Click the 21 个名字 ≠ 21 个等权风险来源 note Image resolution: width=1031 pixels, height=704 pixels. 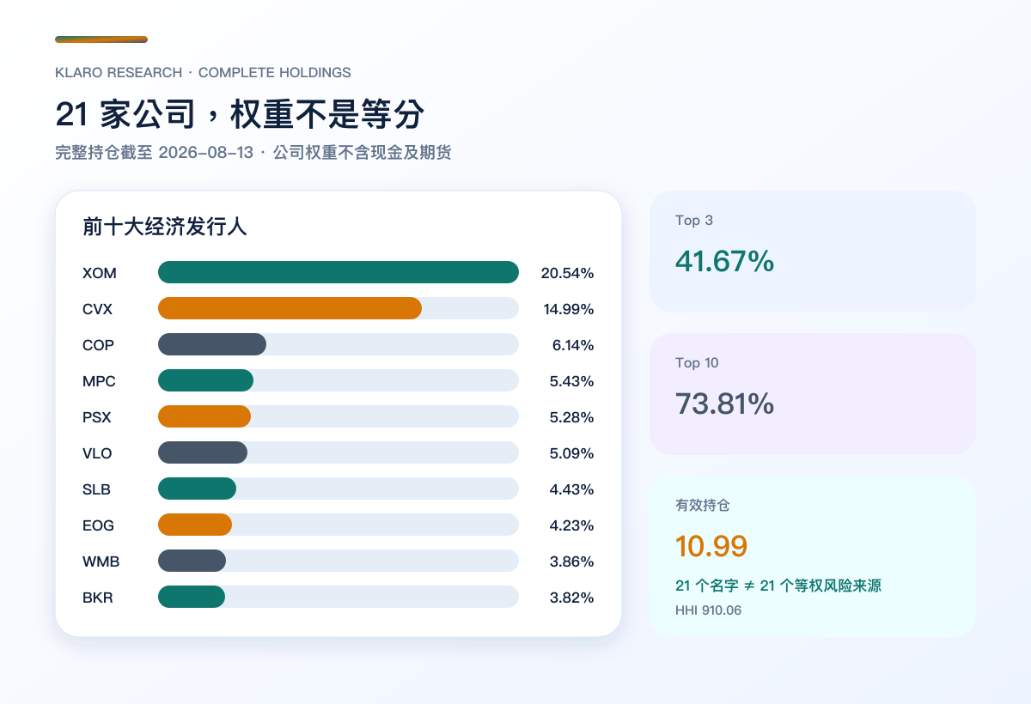[778, 586]
